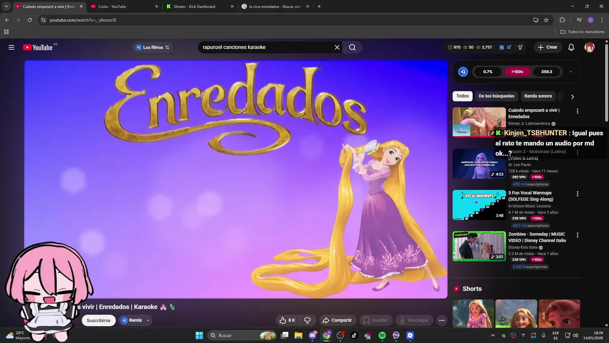Image resolution: width=609 pixels, height=343 pixels.
Task: Open TikTok from the taskbar
Action: coord(354,335)
